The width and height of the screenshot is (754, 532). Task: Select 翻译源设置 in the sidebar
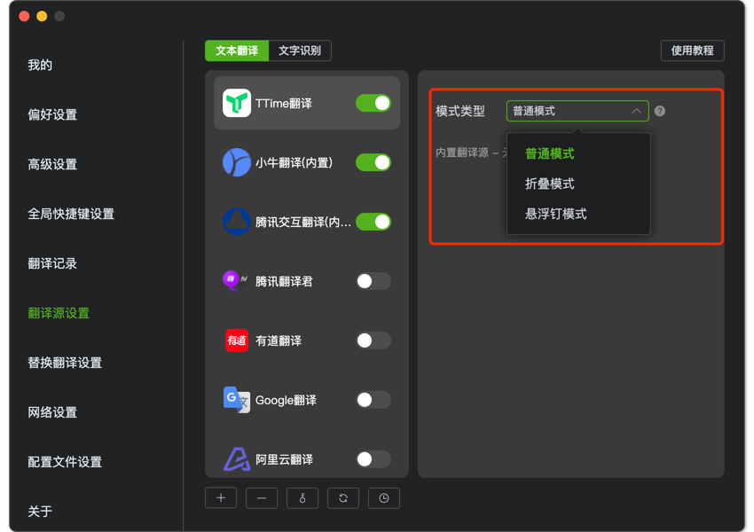point(59,313)
